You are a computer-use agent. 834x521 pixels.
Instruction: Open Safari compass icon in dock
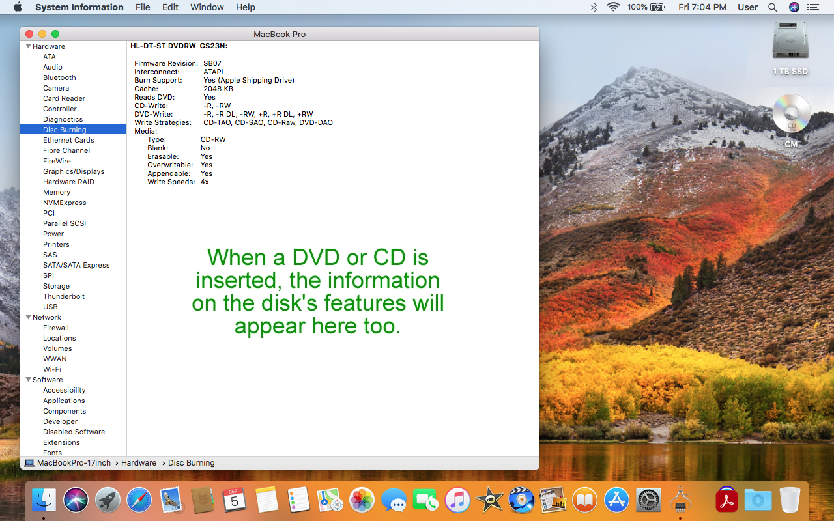pos(139,500)
